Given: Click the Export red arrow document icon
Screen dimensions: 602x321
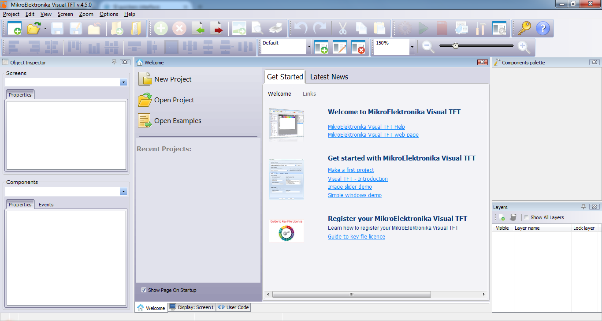Looking at the screenshot, I should click(x=216, y=29).
